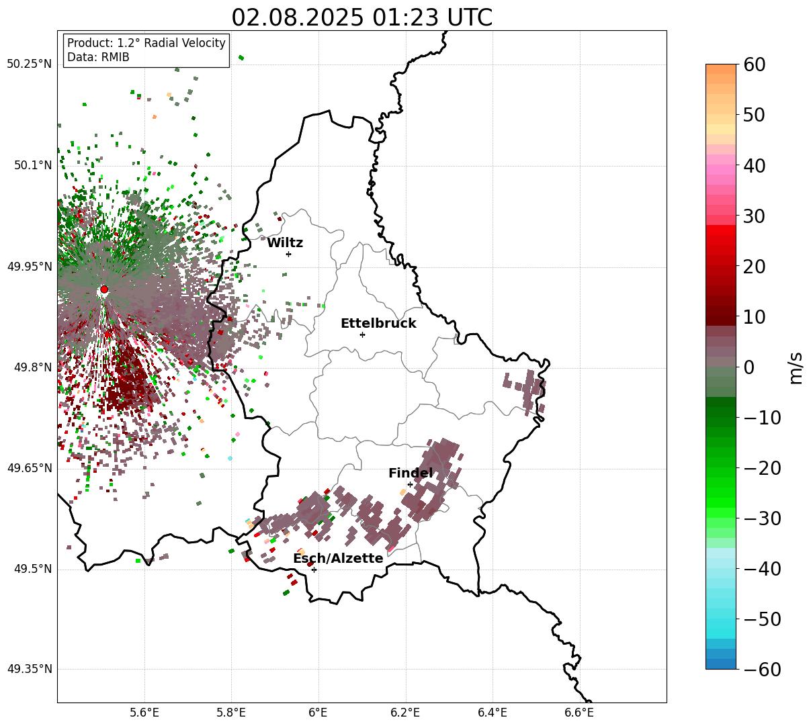The image size is (811, 726).
Task: Click the Findel station cross marker
Action: point(410,484)
